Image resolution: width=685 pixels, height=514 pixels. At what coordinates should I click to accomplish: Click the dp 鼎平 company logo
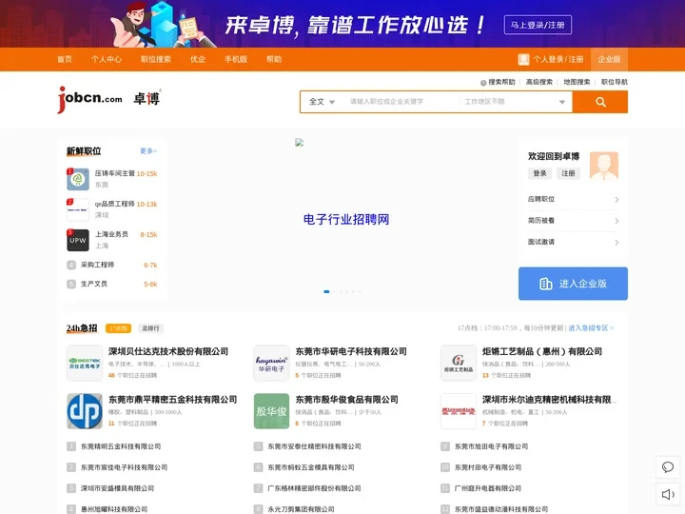coord(85,411)
